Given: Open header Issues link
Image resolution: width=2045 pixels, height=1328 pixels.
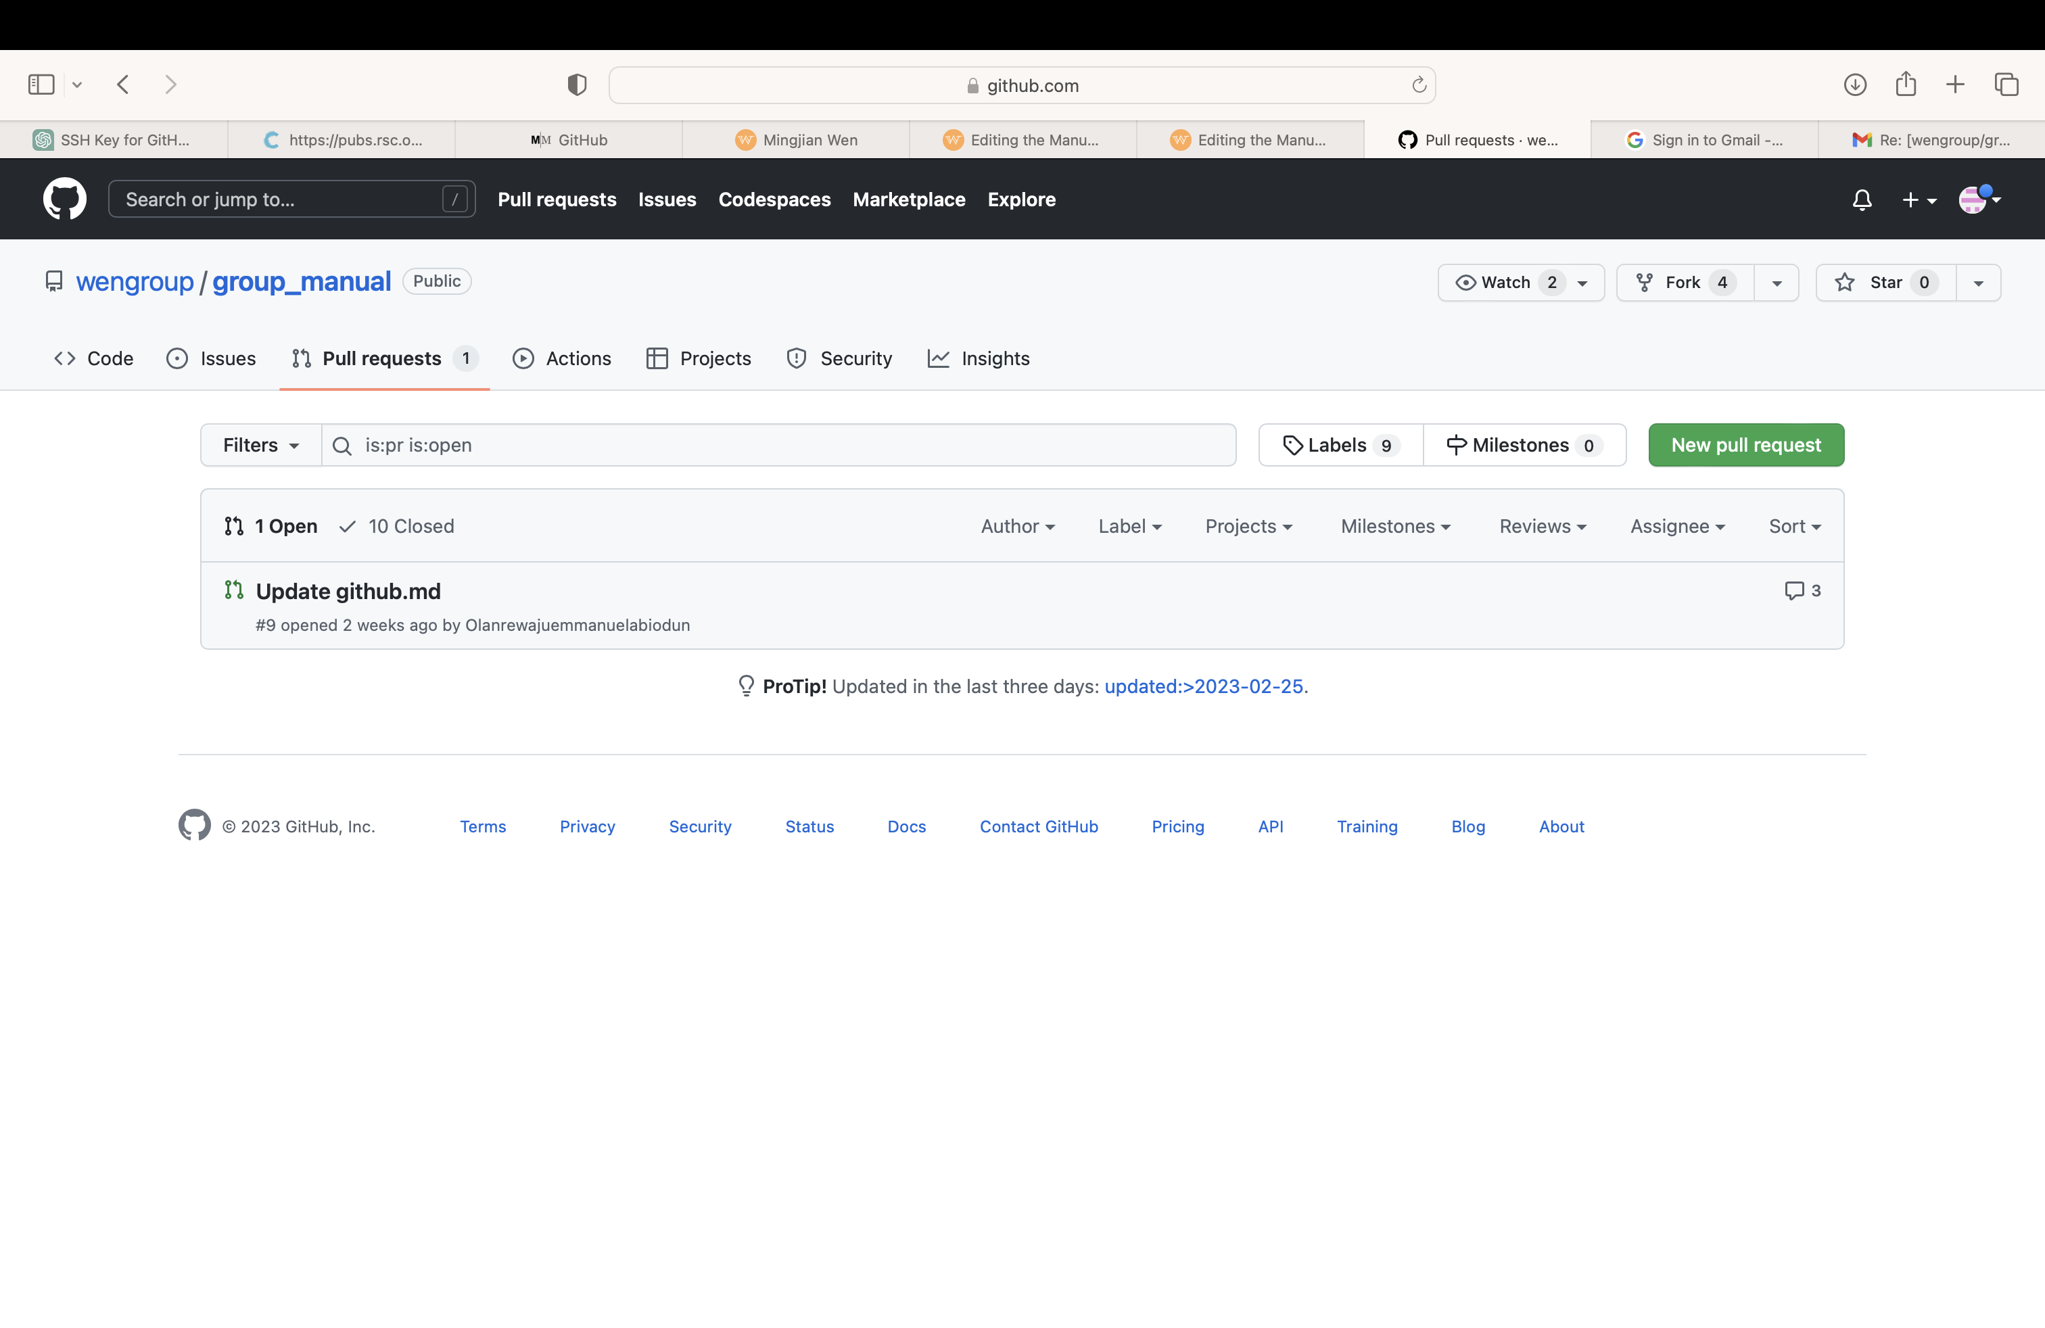Looking at the screenshot, I should pyautogui.click(x=667, y=199).
